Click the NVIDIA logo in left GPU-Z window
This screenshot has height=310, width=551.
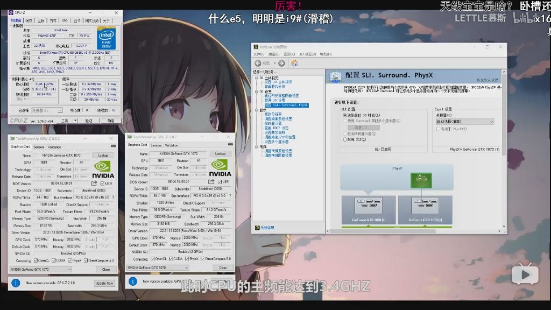tap(103, 170)
